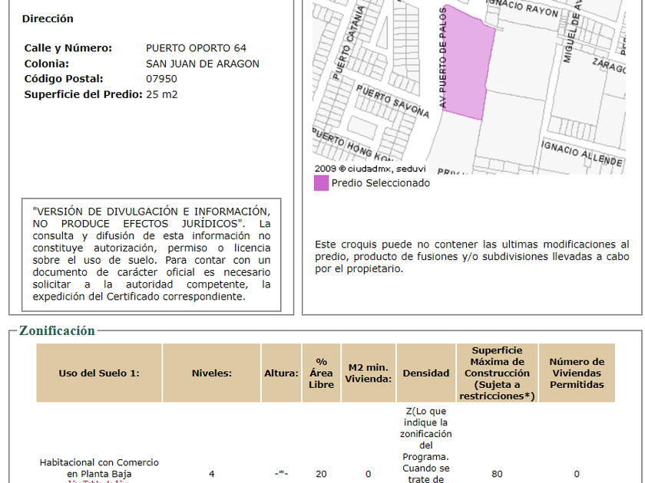
Task: Click the Altura column header
Action: pos(281,373)
